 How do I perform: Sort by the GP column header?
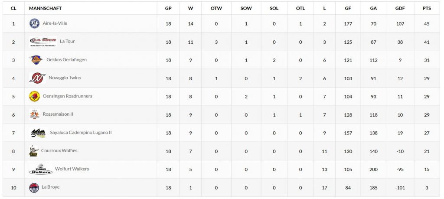(x=168, y=8)
